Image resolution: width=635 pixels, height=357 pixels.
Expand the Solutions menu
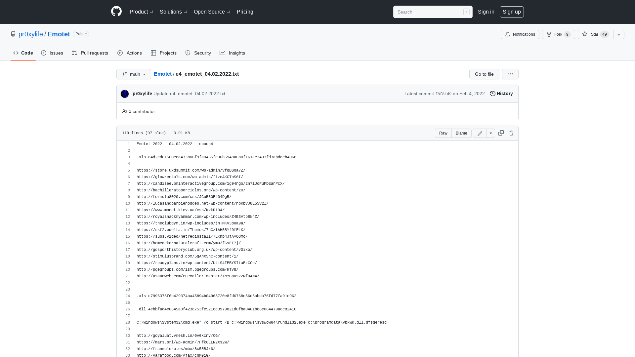pyautogui.click(x=173, y=12)
